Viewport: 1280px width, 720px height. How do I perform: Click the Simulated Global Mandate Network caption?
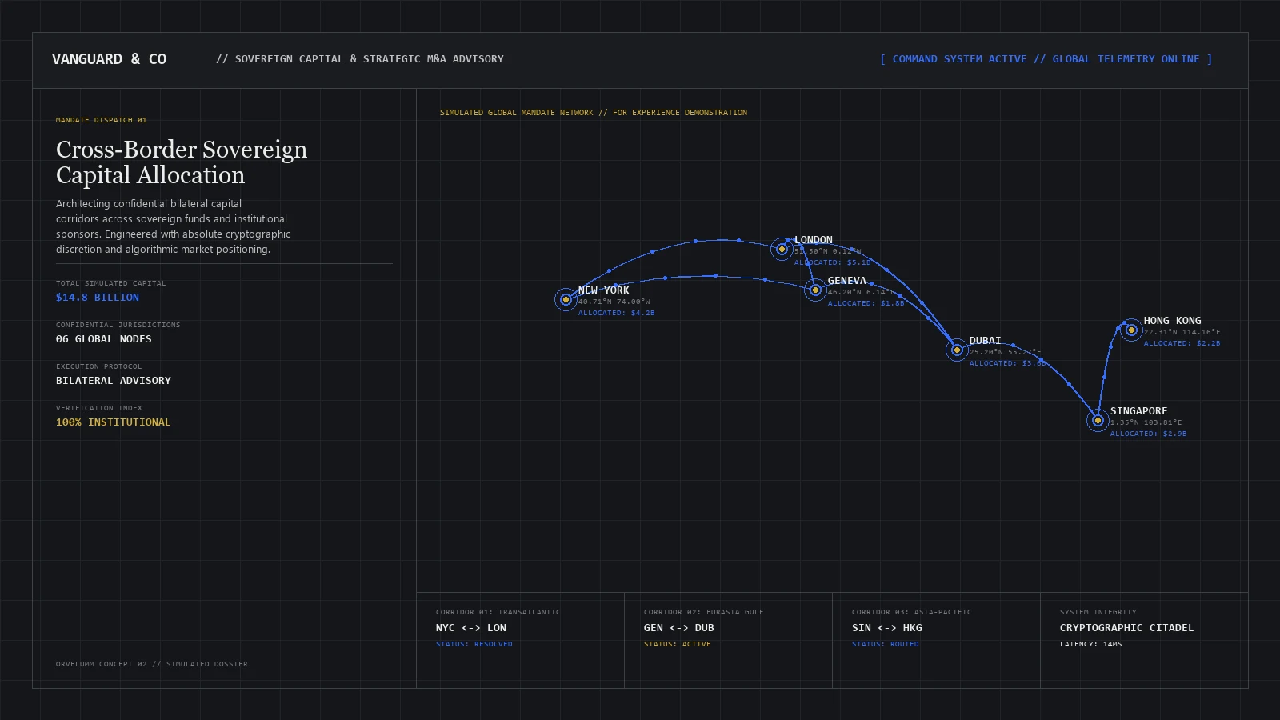click(594, 113)
